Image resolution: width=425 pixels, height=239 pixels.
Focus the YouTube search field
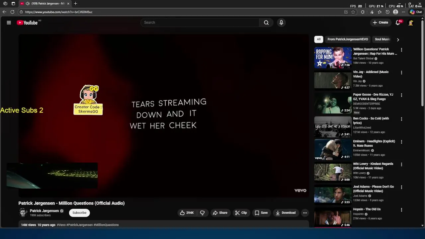pos(200,23)
